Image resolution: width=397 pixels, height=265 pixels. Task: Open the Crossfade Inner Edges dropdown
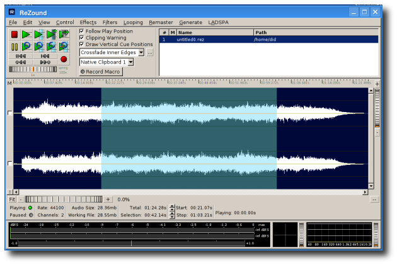point(141,53)
